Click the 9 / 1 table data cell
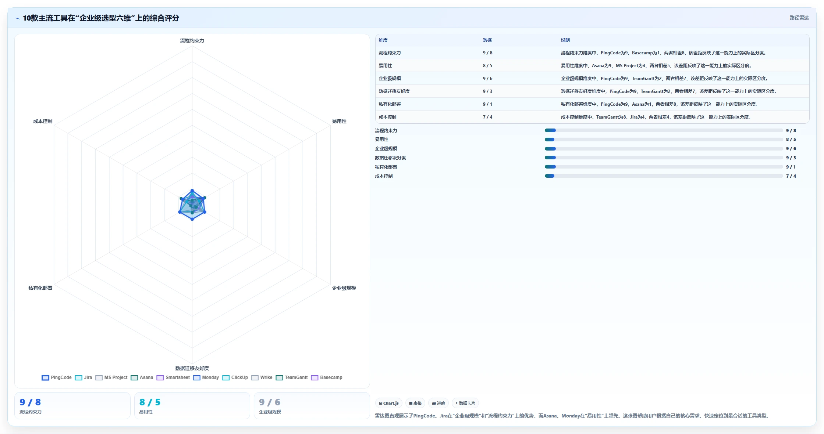This screenshot has height=434, width=824. coord(487,104)
